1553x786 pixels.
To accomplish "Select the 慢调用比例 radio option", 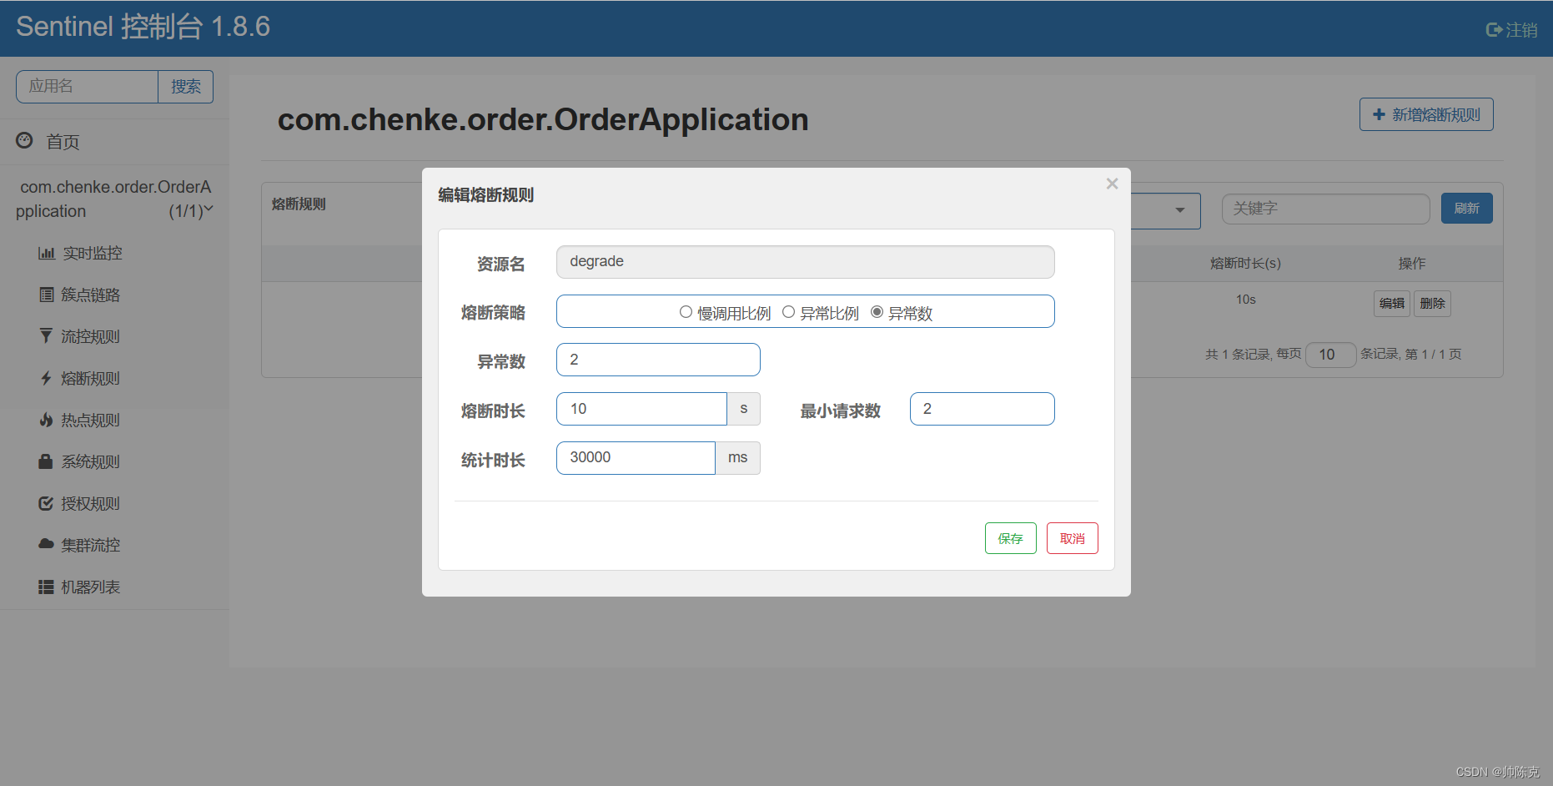I will coord(686,312).
